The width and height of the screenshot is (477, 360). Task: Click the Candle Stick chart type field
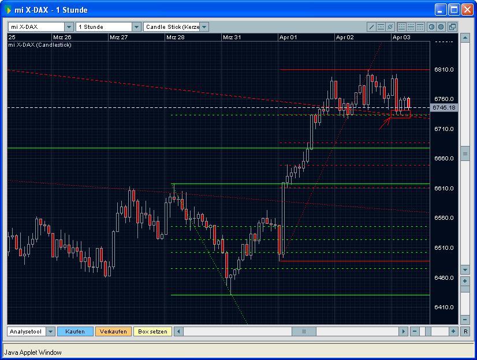tap(172, 27)
